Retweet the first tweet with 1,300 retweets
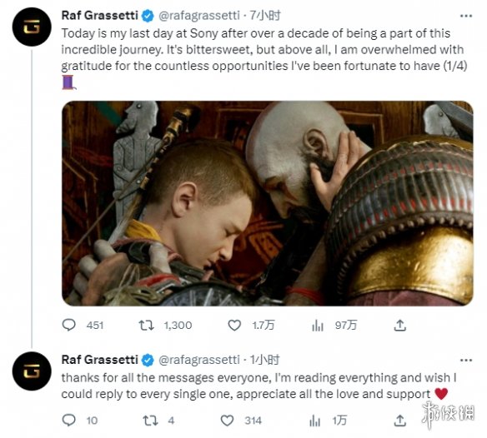Screen dimensions: 487x438 click(146, 325)
